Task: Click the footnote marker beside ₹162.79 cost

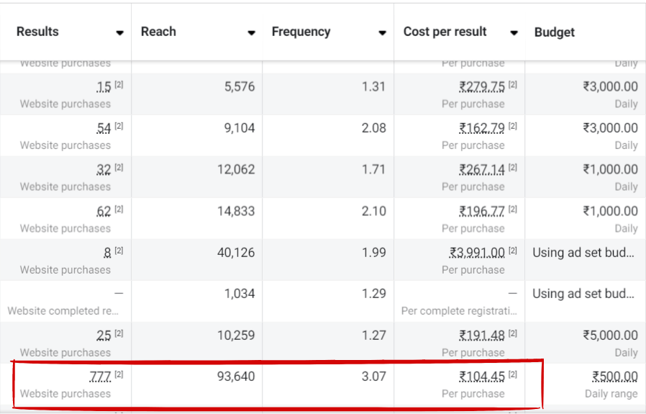Action: 513,127
